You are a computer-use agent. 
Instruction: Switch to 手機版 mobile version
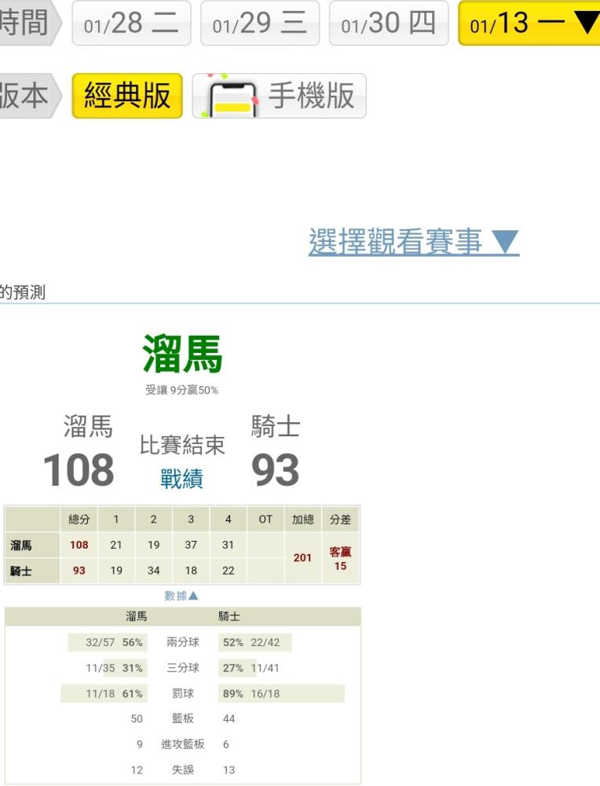[x=280, y=96]
